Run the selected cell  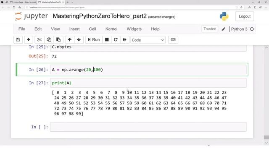[x=94, y=40]
